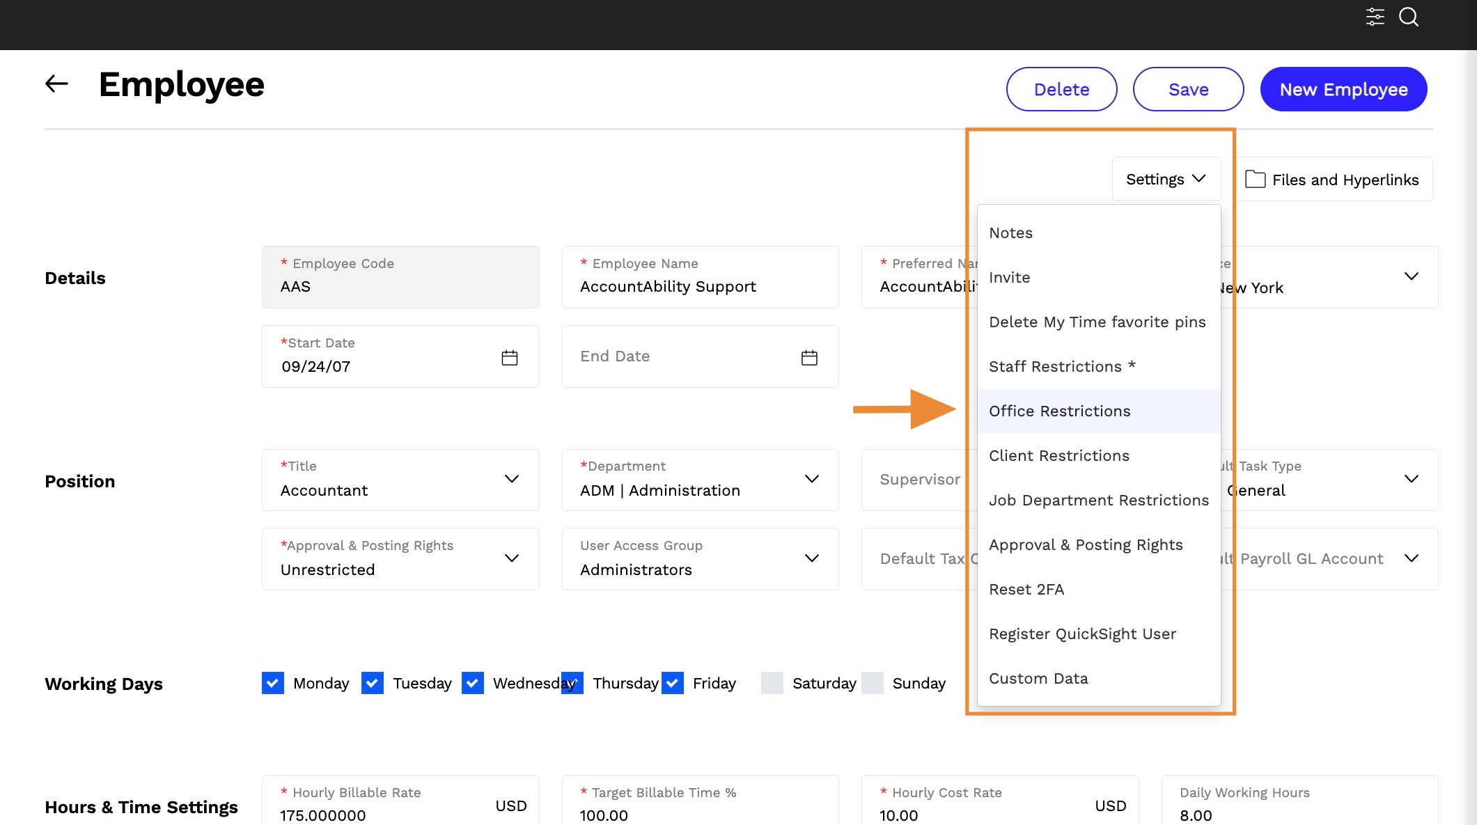Click the Preferred Name field
The width and height of the screenshot is (1477, 825).
point(919,277)
